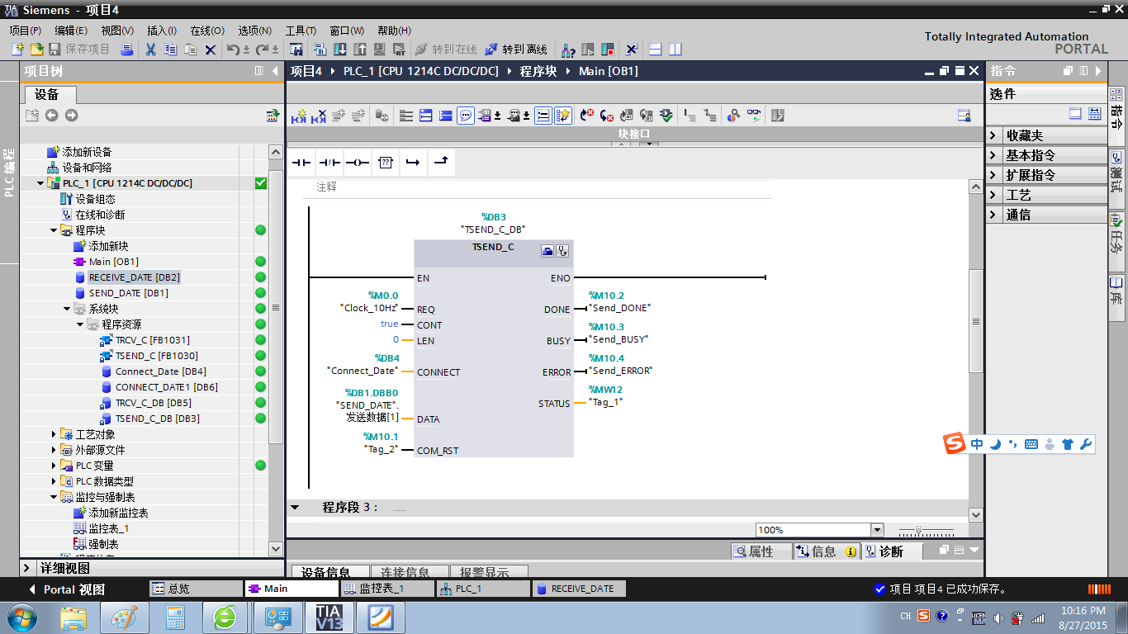Click the close branch arrow icon
This screenshot has width=1128, height=634.
coord(441,163)
